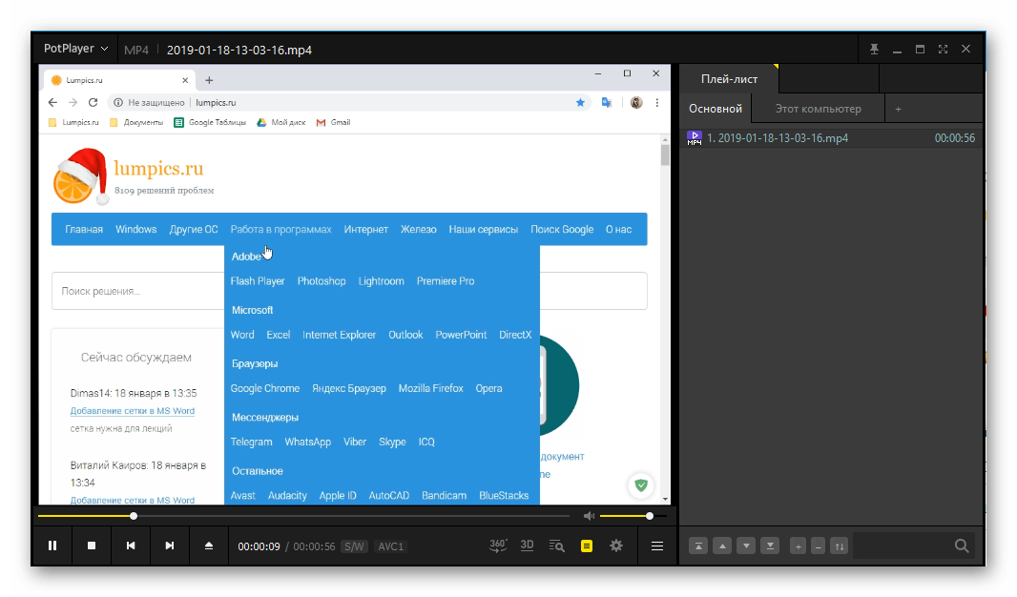Choose Google Chrome under Браузеры

(x=265, y=388)
